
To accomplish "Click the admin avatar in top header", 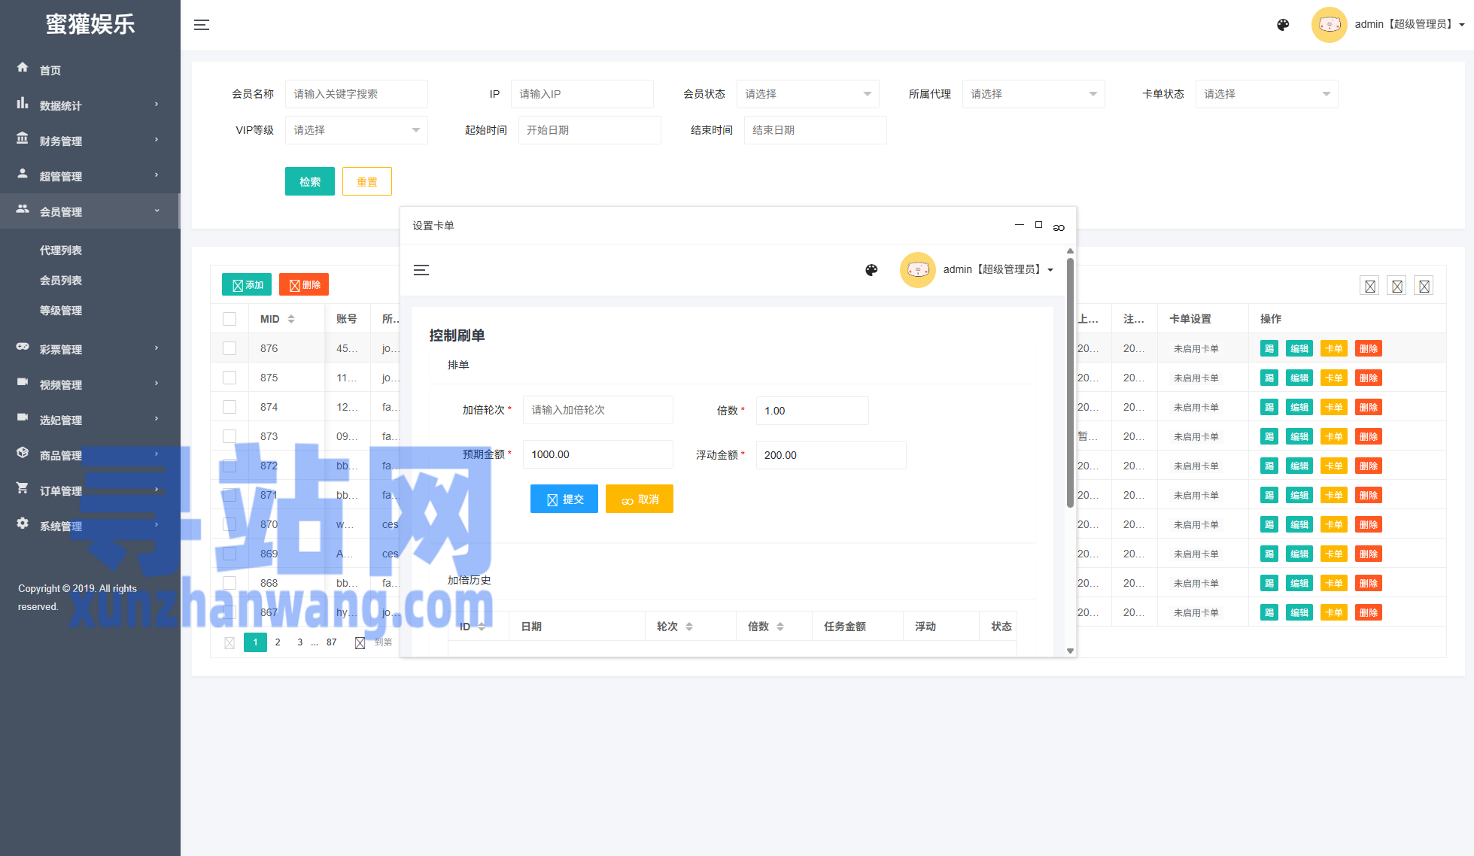I will pyautogui.click(x=1329, y=25).
